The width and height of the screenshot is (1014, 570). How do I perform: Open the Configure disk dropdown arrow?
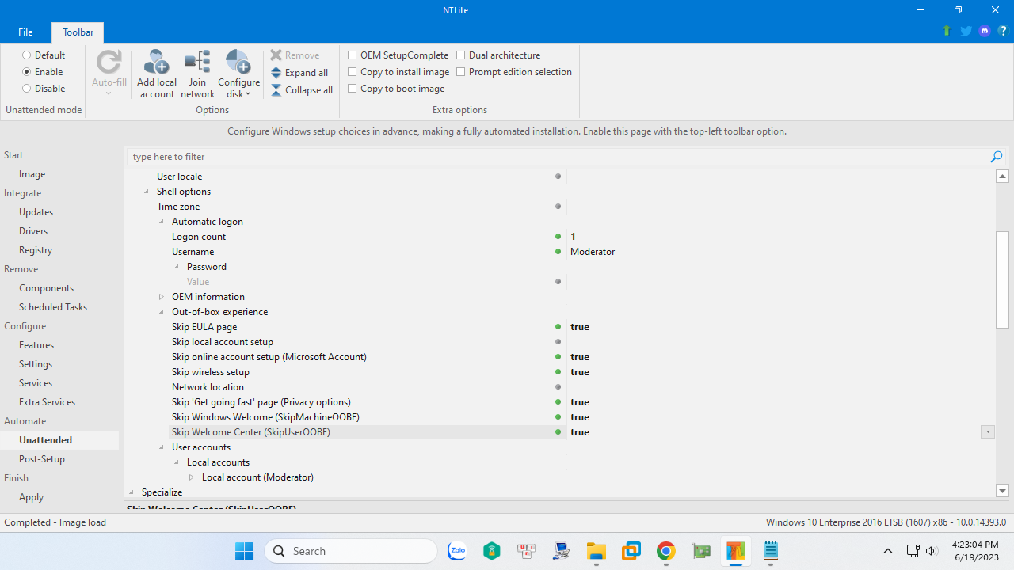(248, 94)
